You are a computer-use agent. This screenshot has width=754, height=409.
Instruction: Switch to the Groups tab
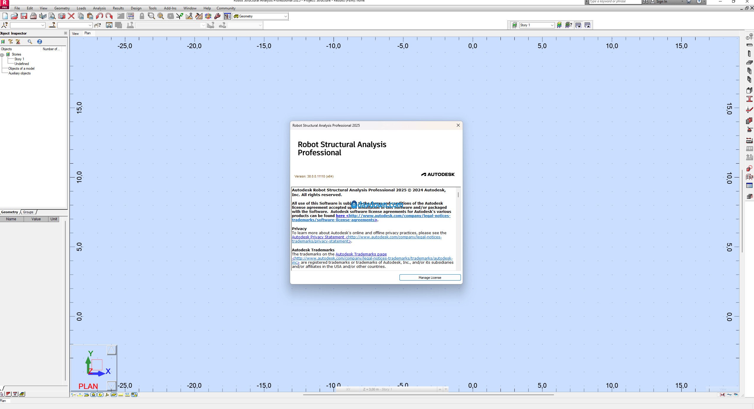(28, 212)
